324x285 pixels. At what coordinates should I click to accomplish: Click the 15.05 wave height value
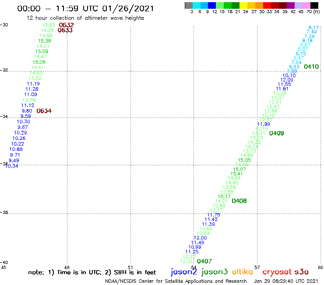pos(244,160)
